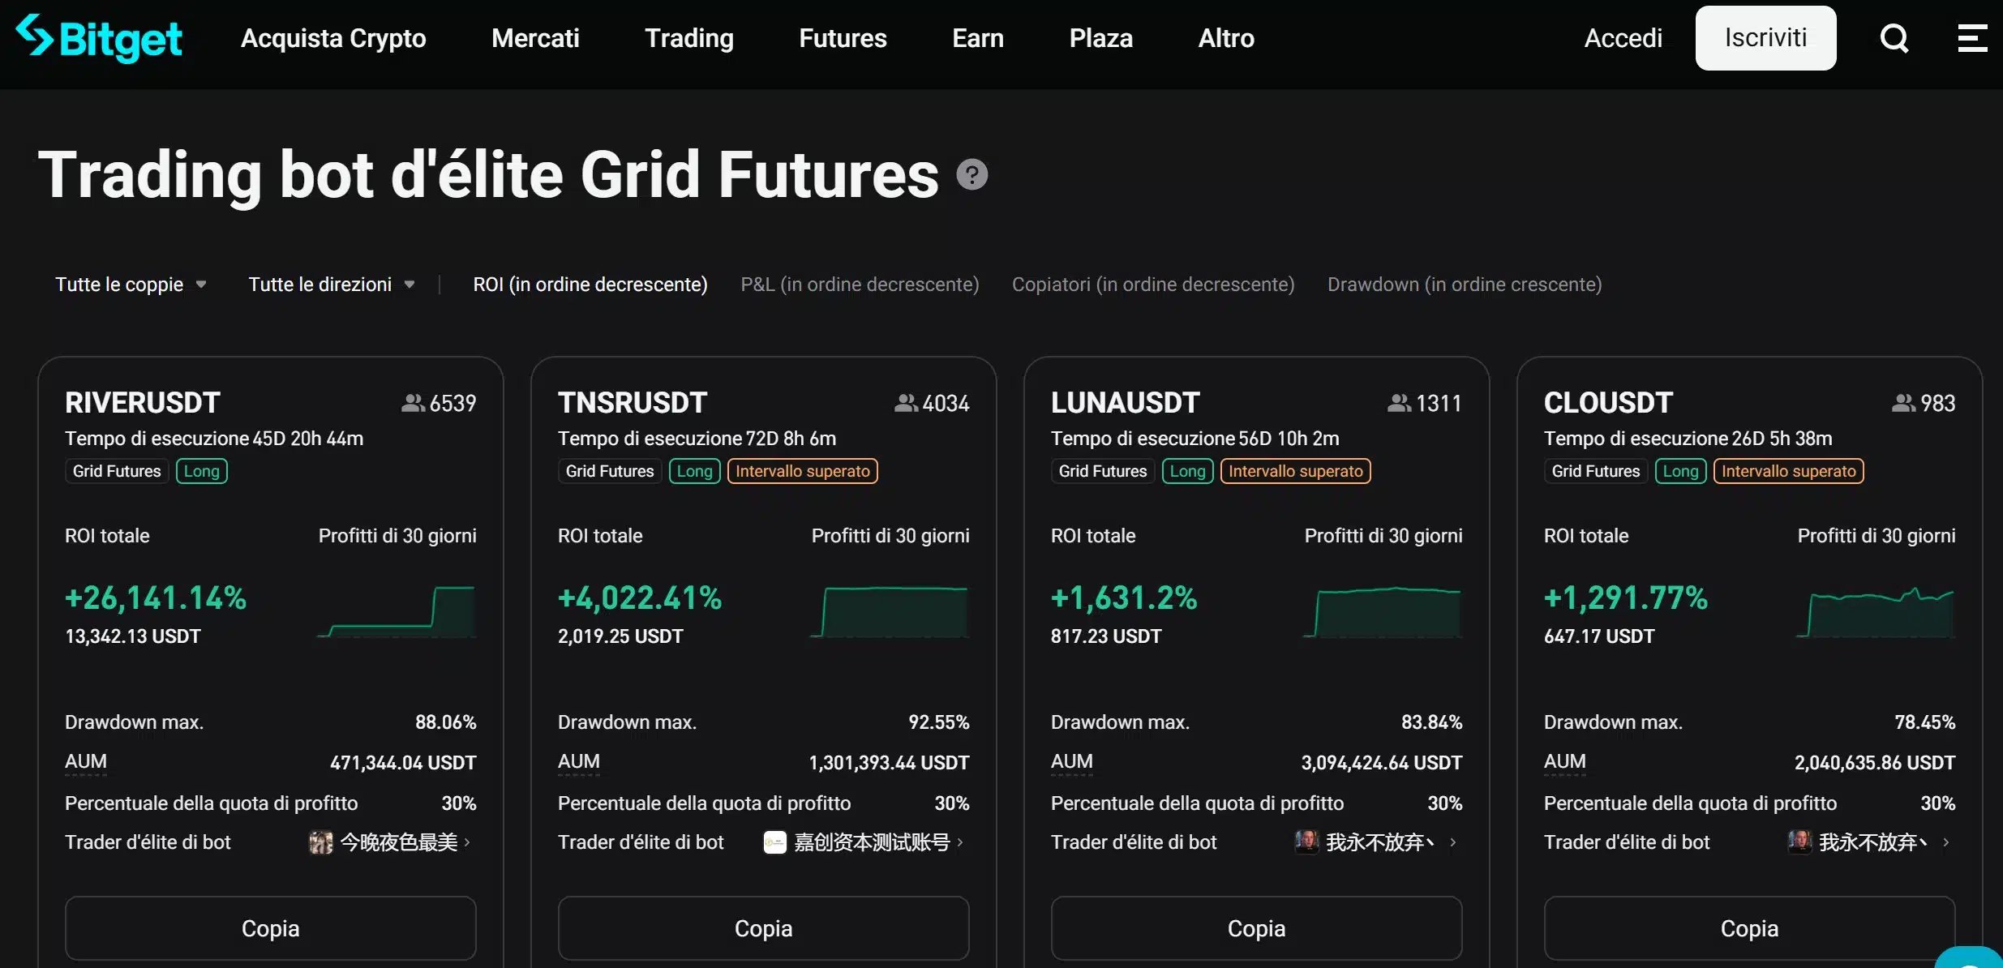2003x968 pixels.
Task: Click the Bitget logo
Action: pos(99,37)
